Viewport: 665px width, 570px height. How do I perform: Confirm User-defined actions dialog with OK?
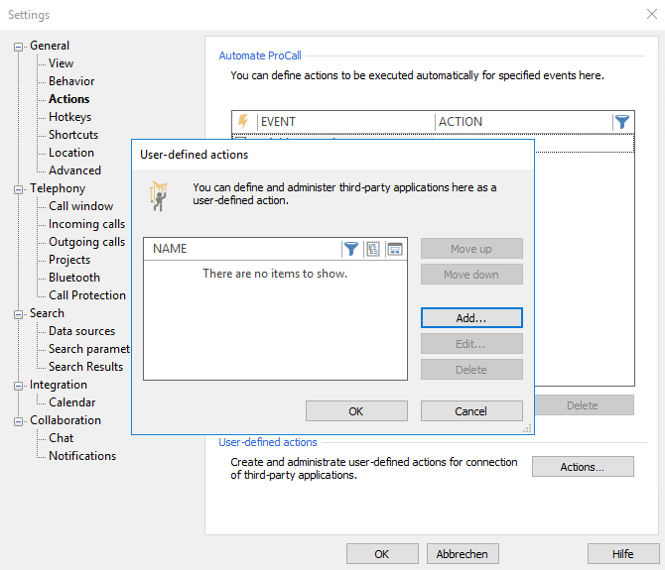[356, 411]
